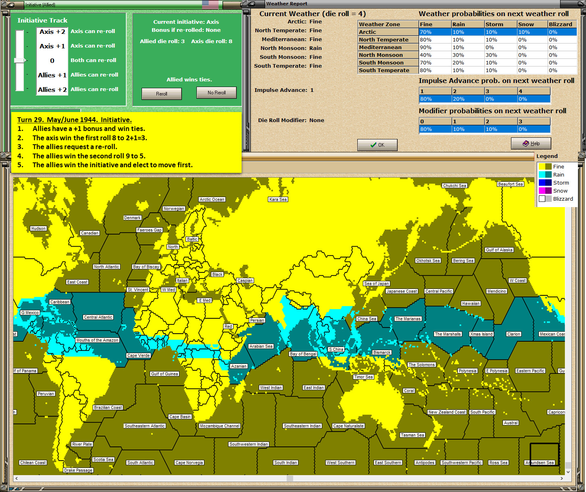Click the map's down scroll arrow
This screenshot has width=586, height=492.
tap(568, 472)
